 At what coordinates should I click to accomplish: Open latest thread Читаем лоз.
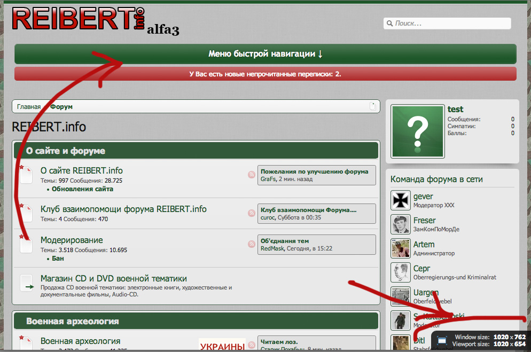(x=279, y=342)
